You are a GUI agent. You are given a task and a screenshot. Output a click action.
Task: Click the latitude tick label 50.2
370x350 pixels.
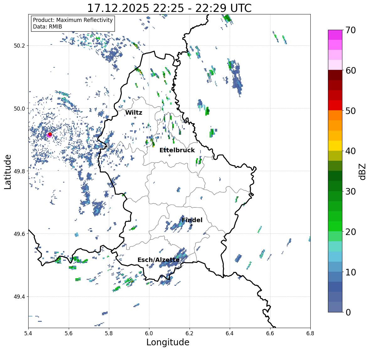pyautogui.click(x=19, y=46)
